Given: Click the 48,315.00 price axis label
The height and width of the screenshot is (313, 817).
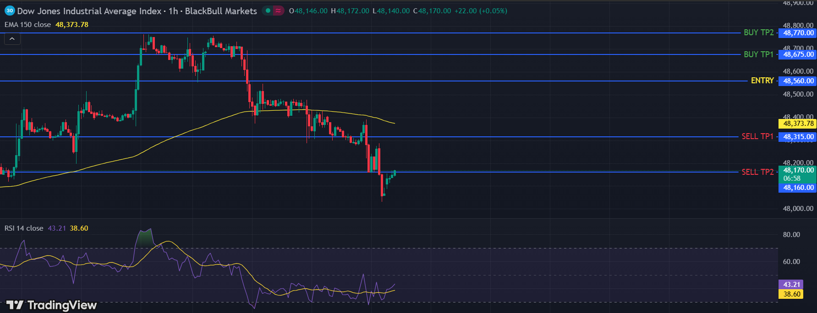Looking at the screenshot, I should click(798, 137).
